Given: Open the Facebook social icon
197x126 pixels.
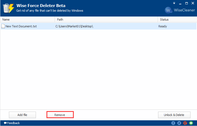Looking at the screenshot, I should 173,123.
